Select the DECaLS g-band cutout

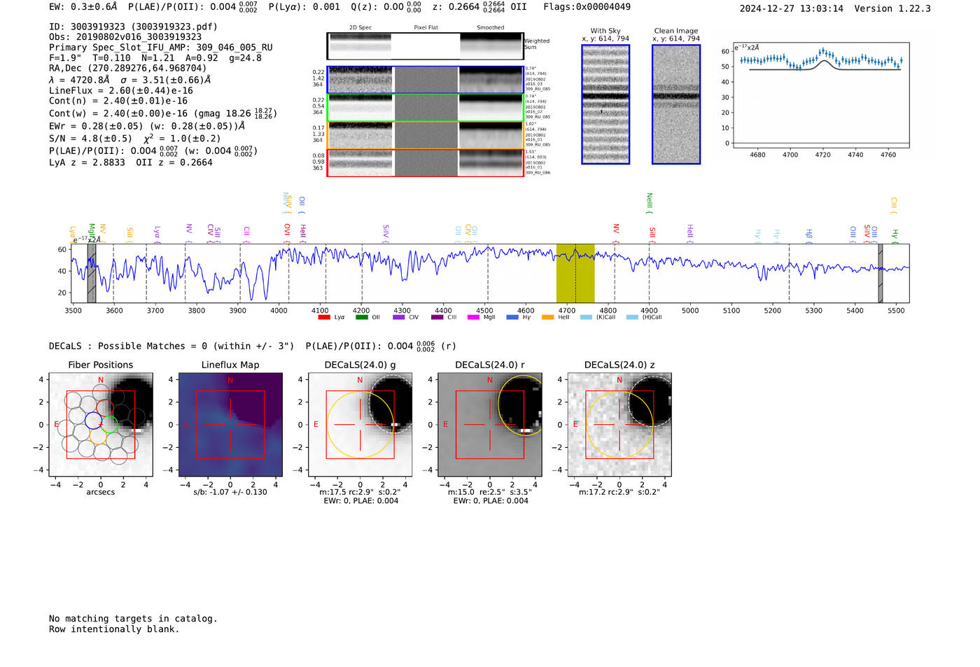click(360, 424)
